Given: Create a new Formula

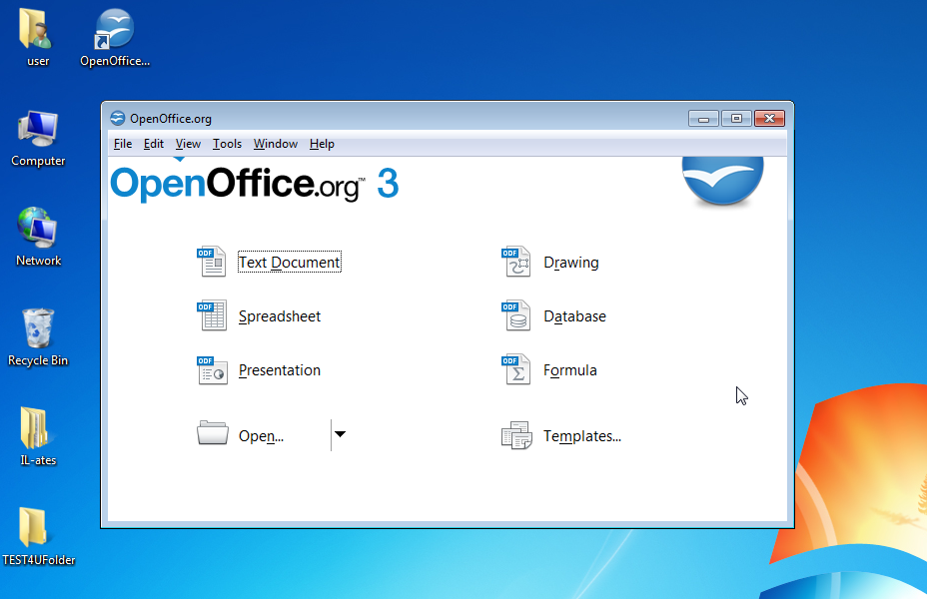Looking at the screenshot, I should (x=570, y=370).
